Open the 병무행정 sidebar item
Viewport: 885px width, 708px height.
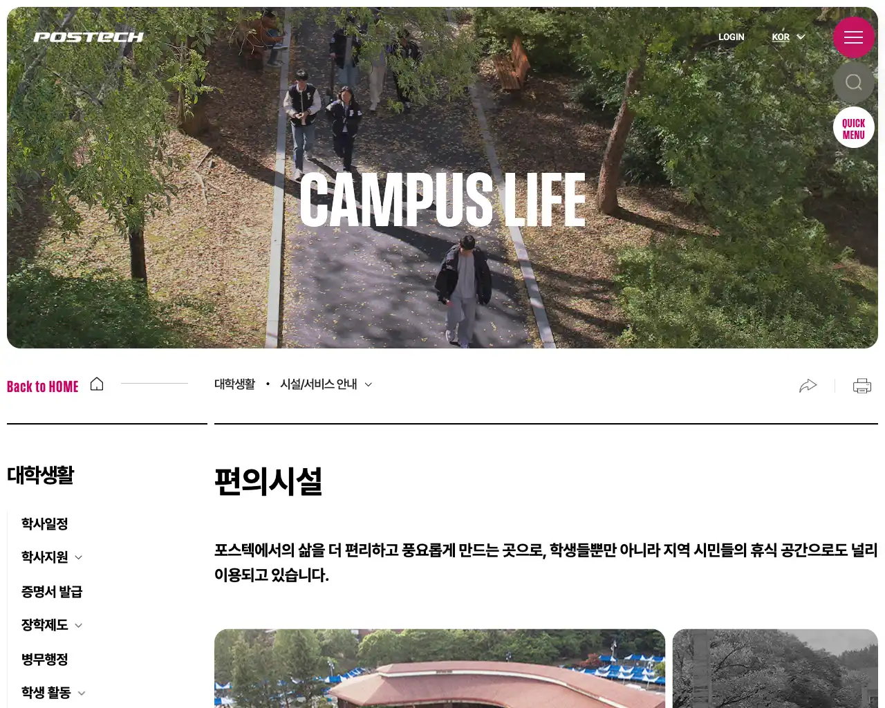pyautogui.click(x=44, y=659)
